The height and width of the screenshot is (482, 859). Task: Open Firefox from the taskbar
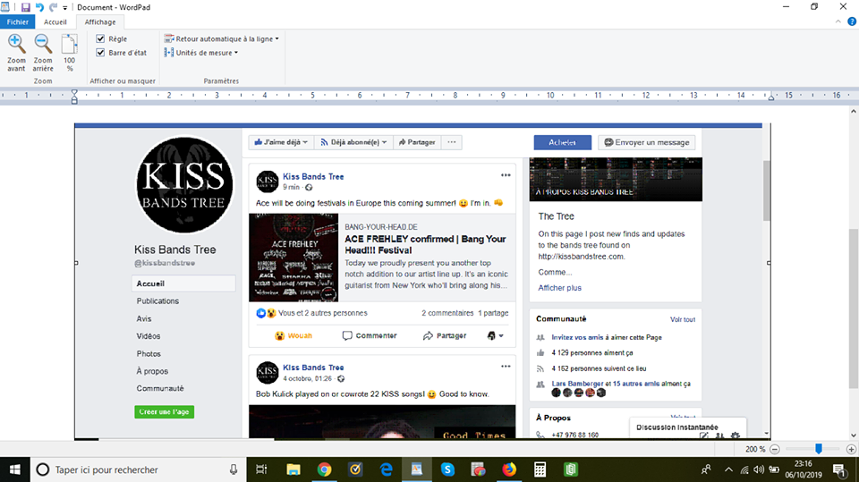point(508,469)
